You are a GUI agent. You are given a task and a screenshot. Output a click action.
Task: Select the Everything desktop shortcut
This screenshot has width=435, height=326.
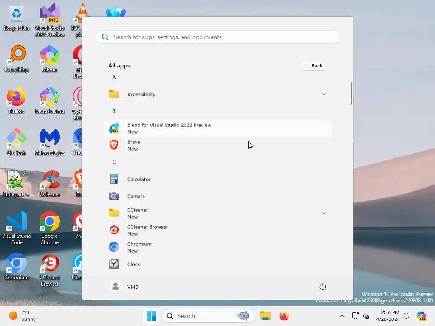pos(17,59)
